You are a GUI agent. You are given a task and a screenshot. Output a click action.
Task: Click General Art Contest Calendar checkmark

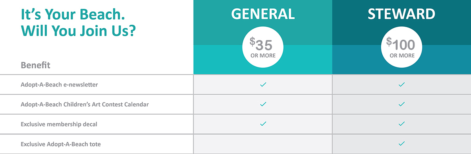click(263, 104)
